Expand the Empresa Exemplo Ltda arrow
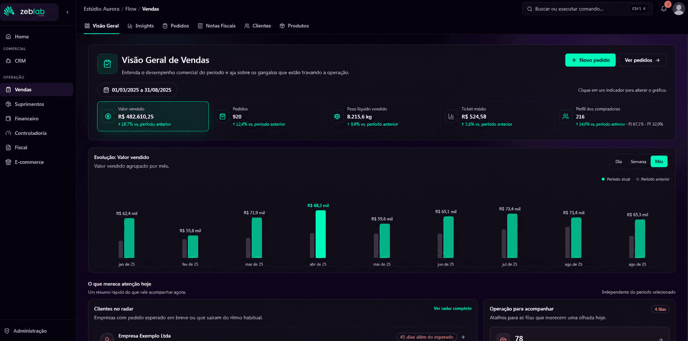Screen dimensions: 688x341 point(463,337)
